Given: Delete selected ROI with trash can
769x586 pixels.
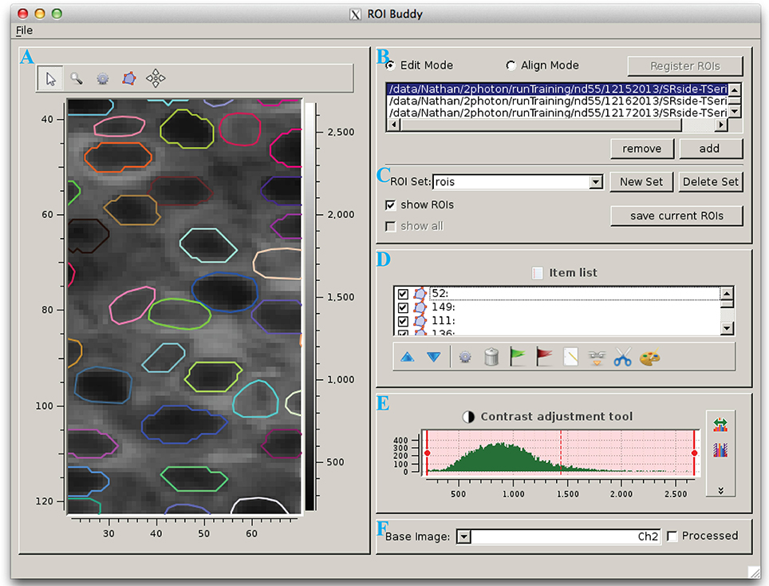Looking at the screenshot, I should click(491, 357).
